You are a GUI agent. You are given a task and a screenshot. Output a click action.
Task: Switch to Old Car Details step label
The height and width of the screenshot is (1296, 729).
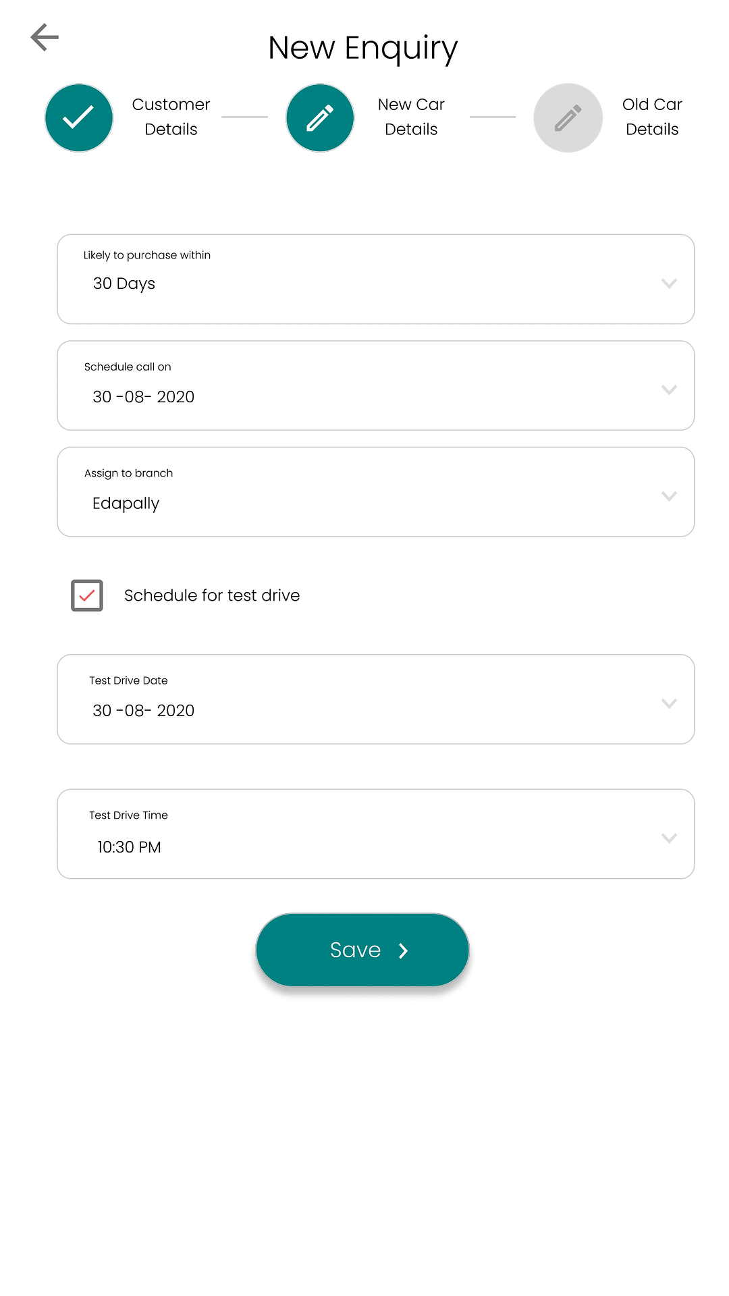point(652,117)
